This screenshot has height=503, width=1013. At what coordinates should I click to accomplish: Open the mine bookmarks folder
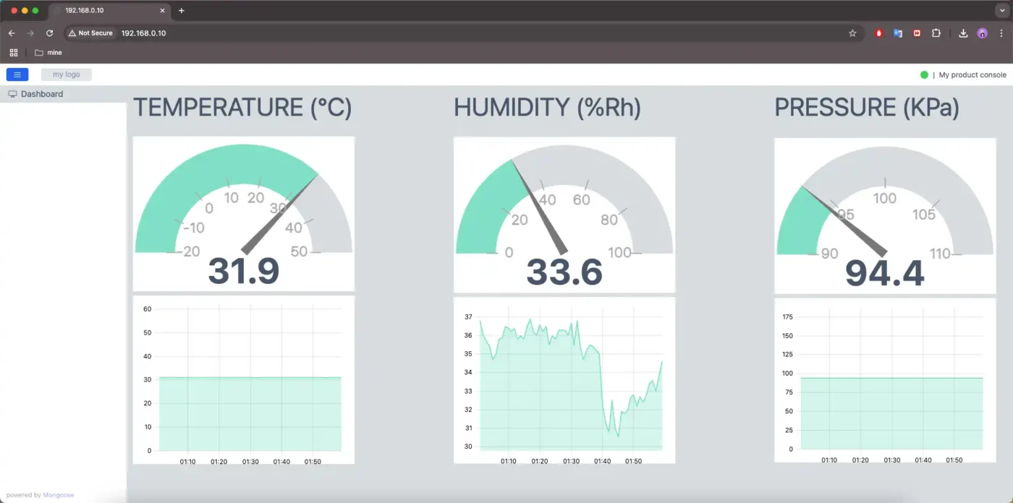click(x=48, y=53)
